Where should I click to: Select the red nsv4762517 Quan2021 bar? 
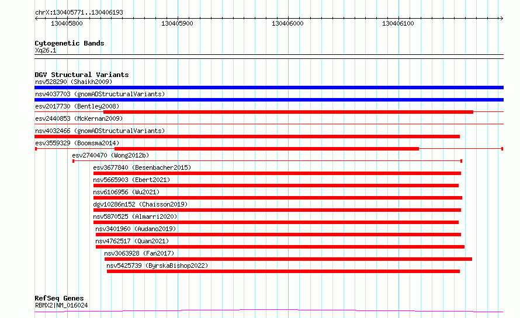coord(280,247)
